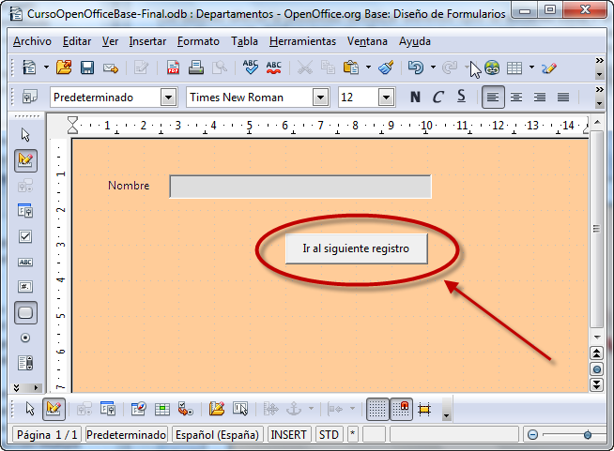
Task: Click the 'Ir al siguiente registro' button
Action: click(357, 248)
